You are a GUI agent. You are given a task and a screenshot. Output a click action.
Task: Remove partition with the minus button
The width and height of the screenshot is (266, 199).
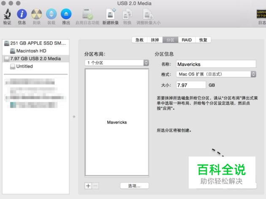(x=95, y=186)
